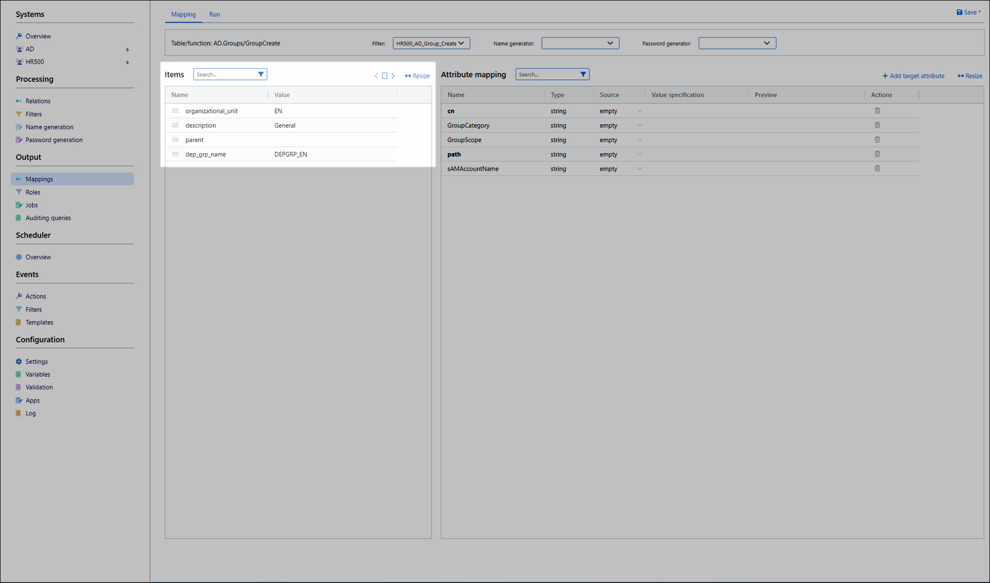Screen dimensions: 990x583
Task: Click Resize link in Attribute mapping panel
Action: click(970, 76)
